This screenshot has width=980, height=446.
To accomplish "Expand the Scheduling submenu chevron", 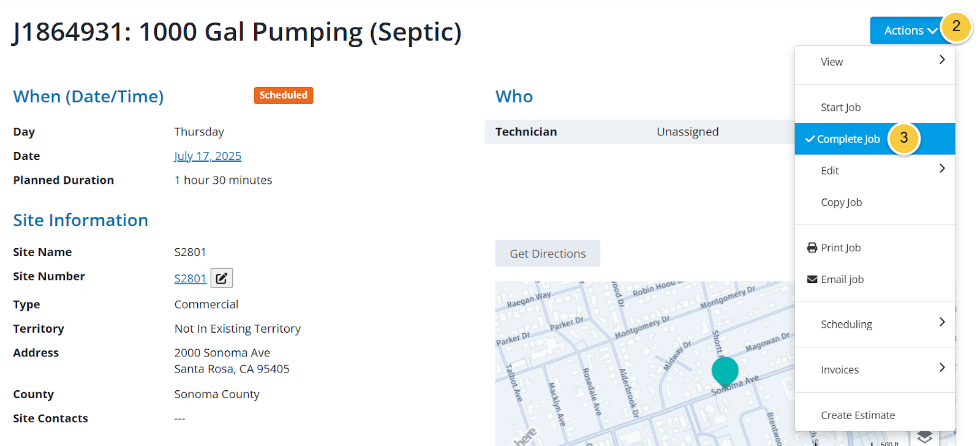I will tap(942, 322).
